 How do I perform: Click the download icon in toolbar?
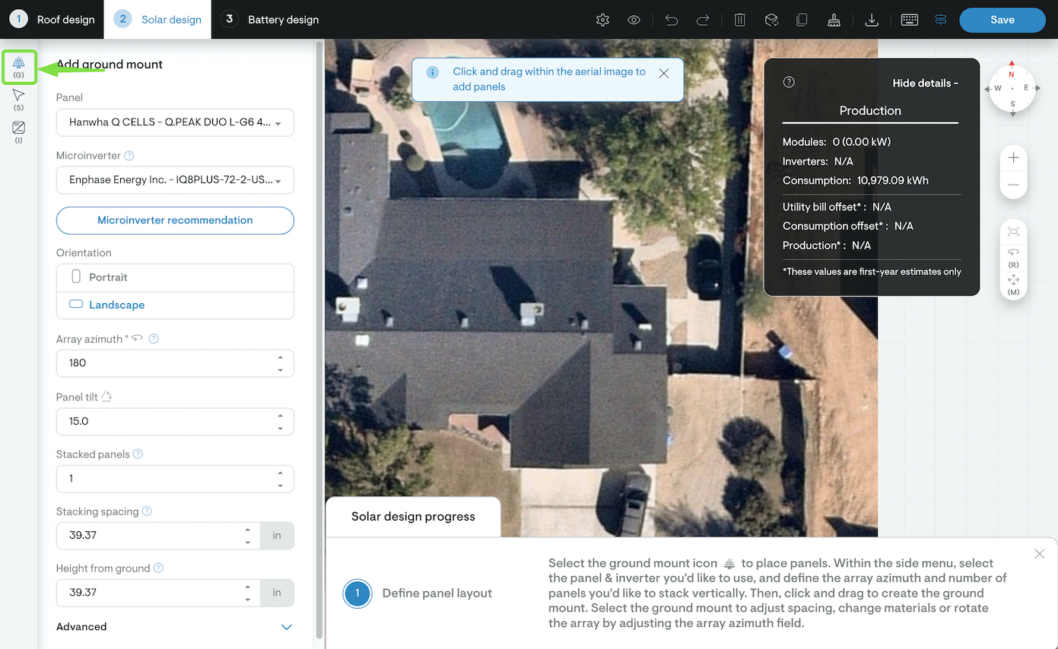[x=872, y=21]
